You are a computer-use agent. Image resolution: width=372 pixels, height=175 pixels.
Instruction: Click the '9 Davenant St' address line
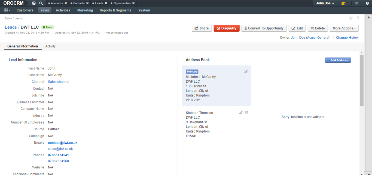tap(196, 122)
